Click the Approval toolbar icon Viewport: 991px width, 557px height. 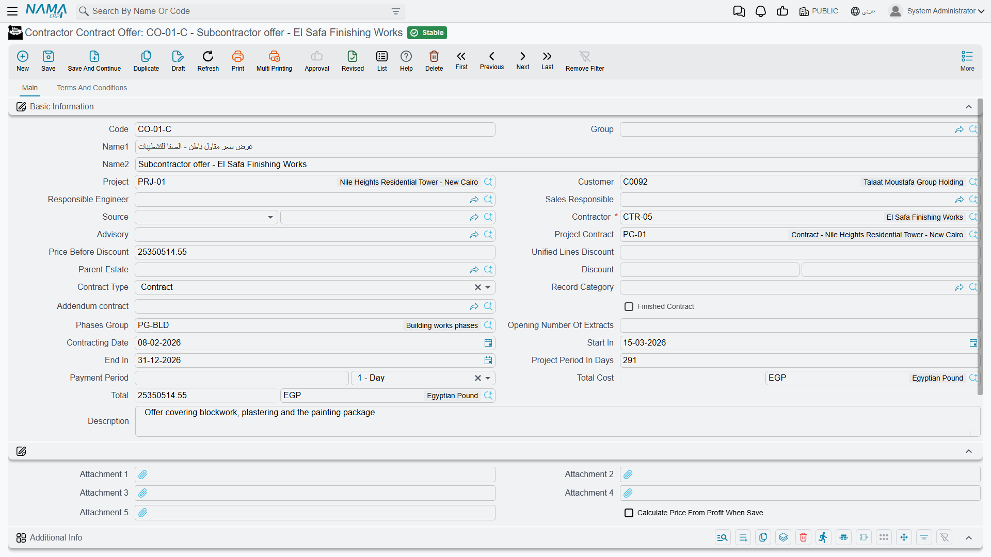point(317,61)
